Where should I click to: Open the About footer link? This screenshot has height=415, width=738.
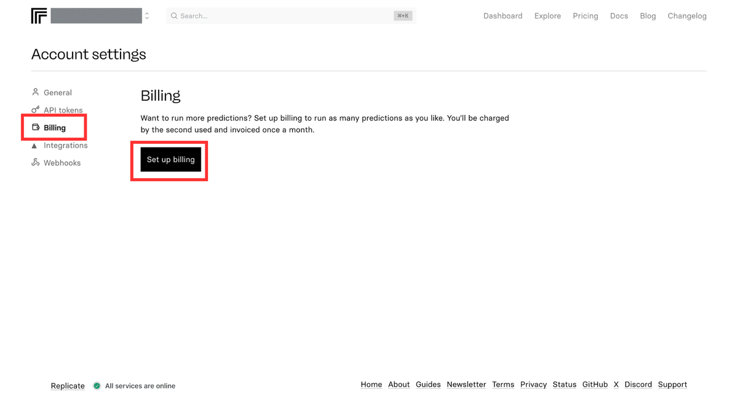(x=399, y=384)
